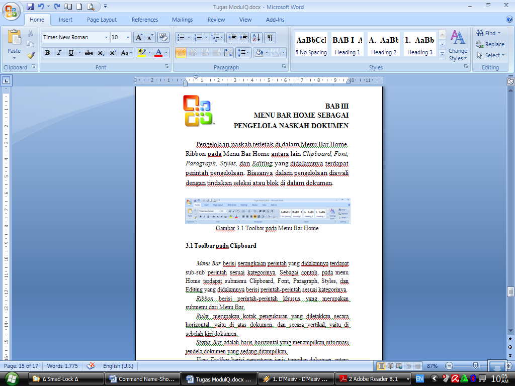Image resolution: width=515 pixels, height=386 pixels.
Task: Center align the paragraph
Action: tap(193, 53)
